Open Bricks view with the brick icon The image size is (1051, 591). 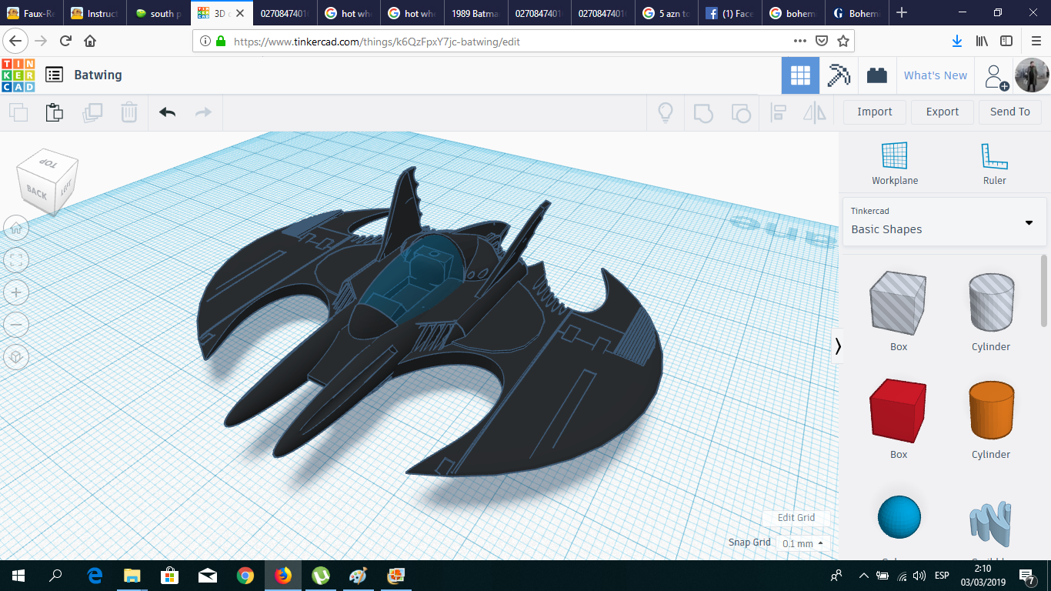(x=877, y=75)
